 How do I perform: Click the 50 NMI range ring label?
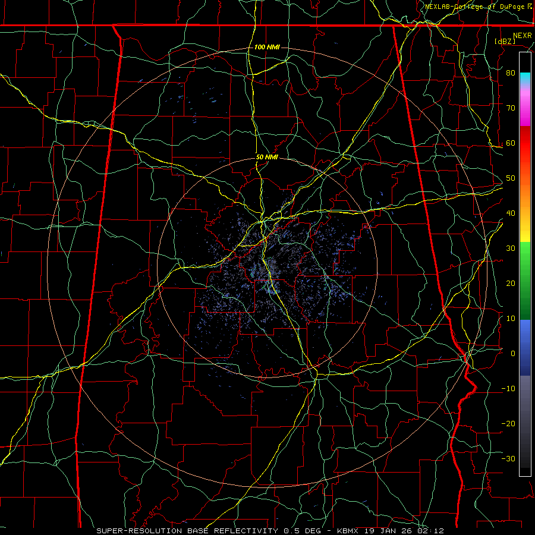267,158
